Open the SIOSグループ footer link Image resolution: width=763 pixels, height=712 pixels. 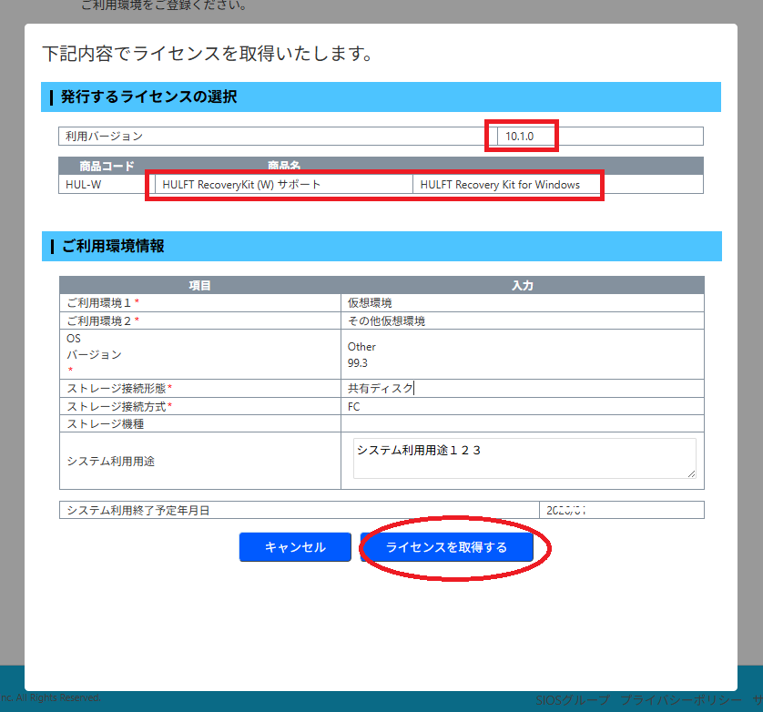pyautogui.click(x=573, y=700)
